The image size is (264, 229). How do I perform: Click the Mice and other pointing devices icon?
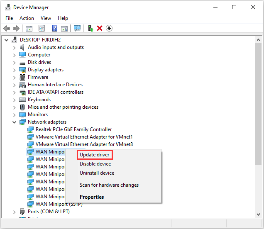pos(22,107)
